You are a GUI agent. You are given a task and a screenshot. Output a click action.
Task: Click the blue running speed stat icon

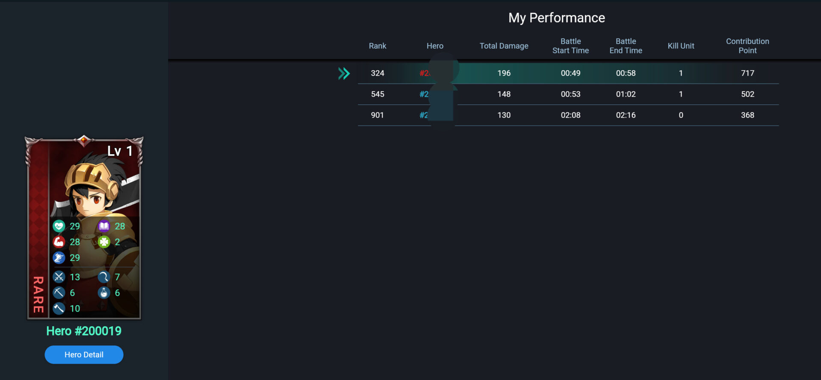(59, 258)
